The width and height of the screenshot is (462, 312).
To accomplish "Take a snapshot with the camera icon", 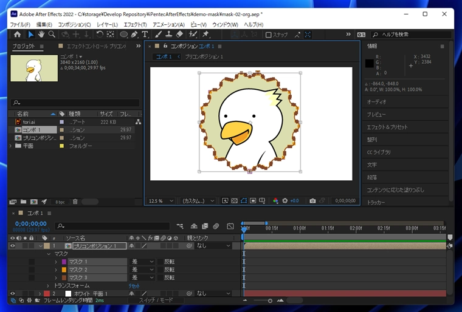I will click(312, 200).
